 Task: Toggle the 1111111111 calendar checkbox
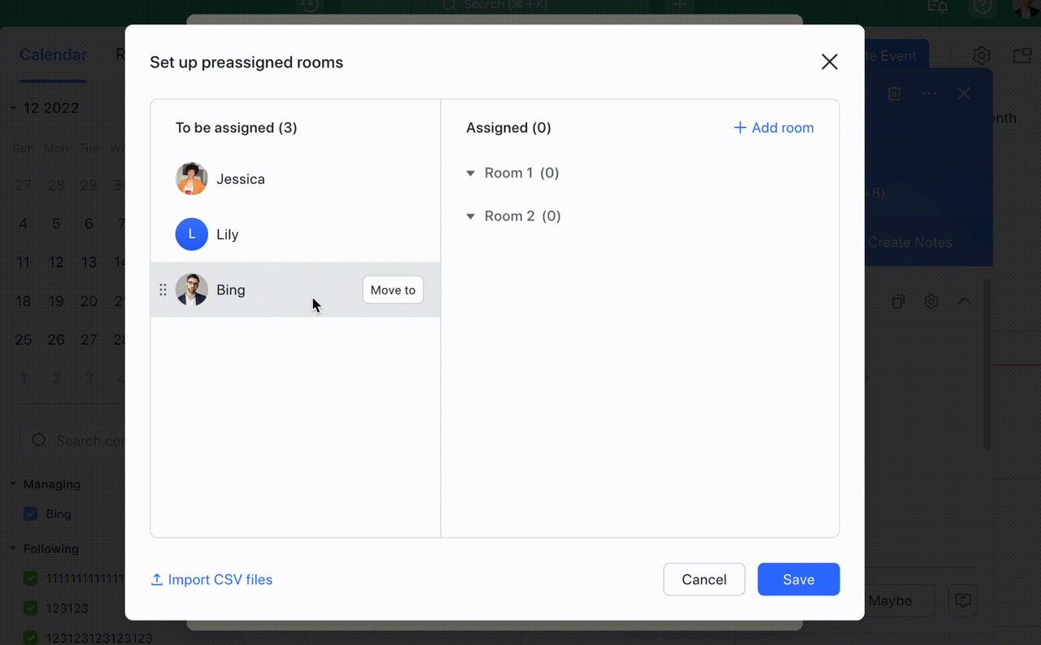point(31,578)
